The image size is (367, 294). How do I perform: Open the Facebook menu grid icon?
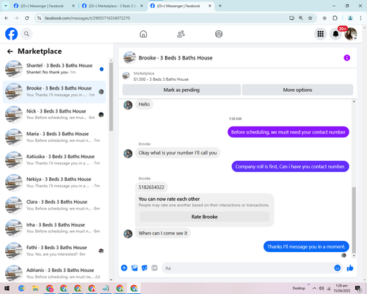(x=321, y=34)
